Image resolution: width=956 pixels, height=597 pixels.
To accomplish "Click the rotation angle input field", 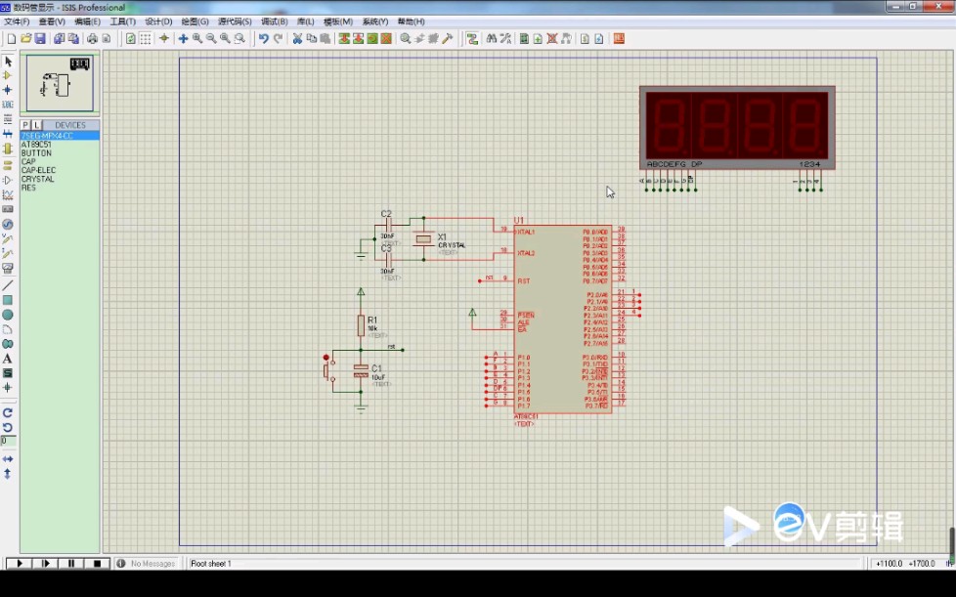I will click(8, 442).
